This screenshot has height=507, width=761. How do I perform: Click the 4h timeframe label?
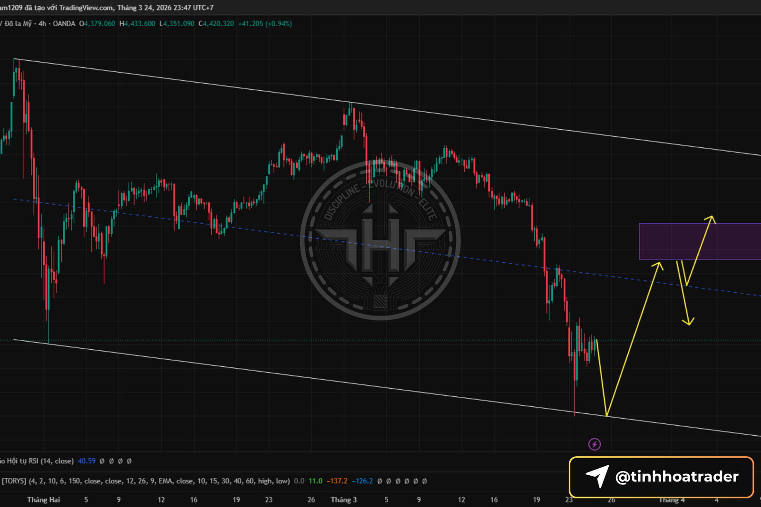pyautogui.click(x=42, y=23)
